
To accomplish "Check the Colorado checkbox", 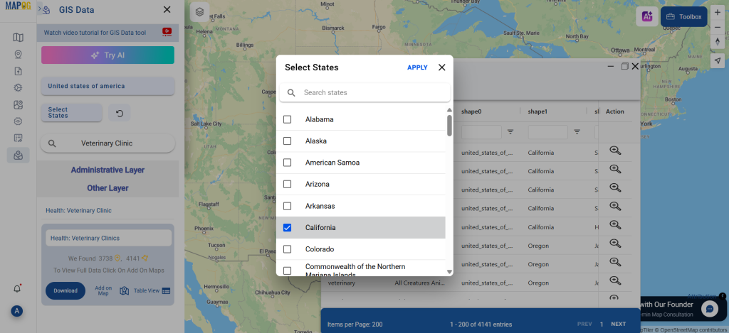I will [288, 249].
